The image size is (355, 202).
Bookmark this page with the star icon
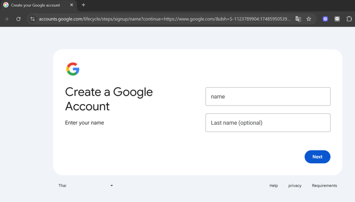point(309,19)
